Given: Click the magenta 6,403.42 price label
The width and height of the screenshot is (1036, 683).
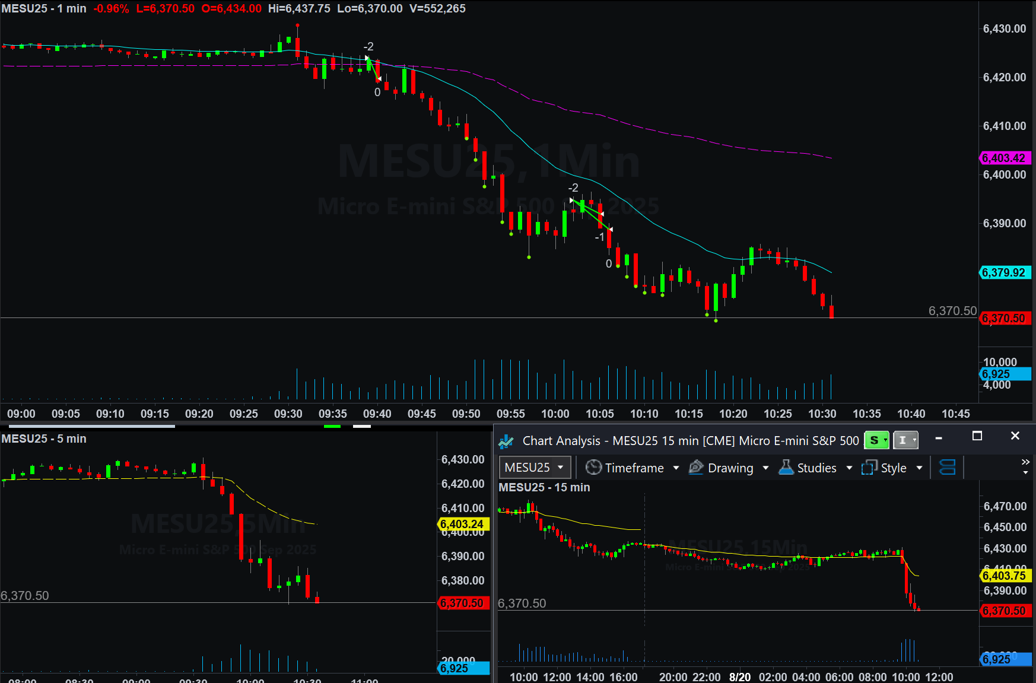Looking at the screenshot, I should pos(1004,158).
